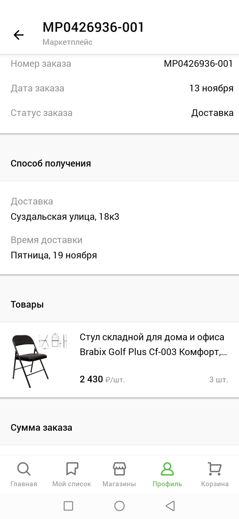Viewport: 239px width, 519px height.
Task: Open the Brabix Golf Plus chair product title
Action: click(x=153, y=345)
